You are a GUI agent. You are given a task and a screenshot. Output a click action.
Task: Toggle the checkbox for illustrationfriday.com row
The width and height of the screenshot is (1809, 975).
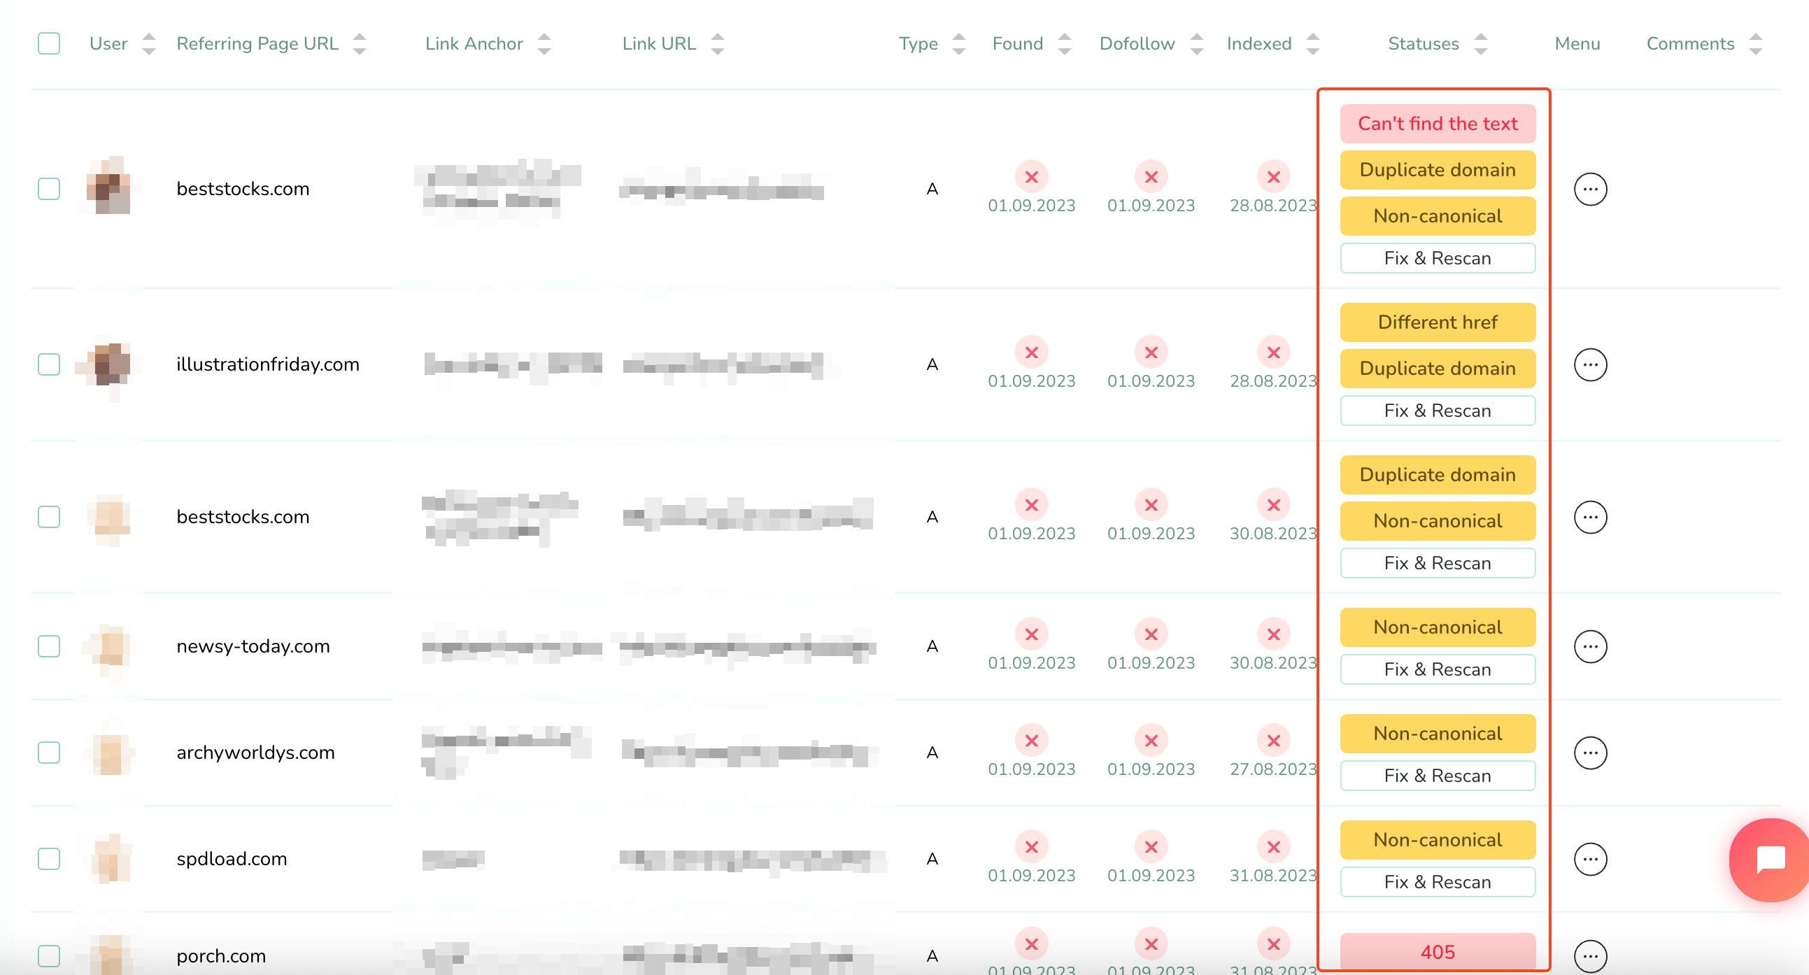tap(49, 364)
